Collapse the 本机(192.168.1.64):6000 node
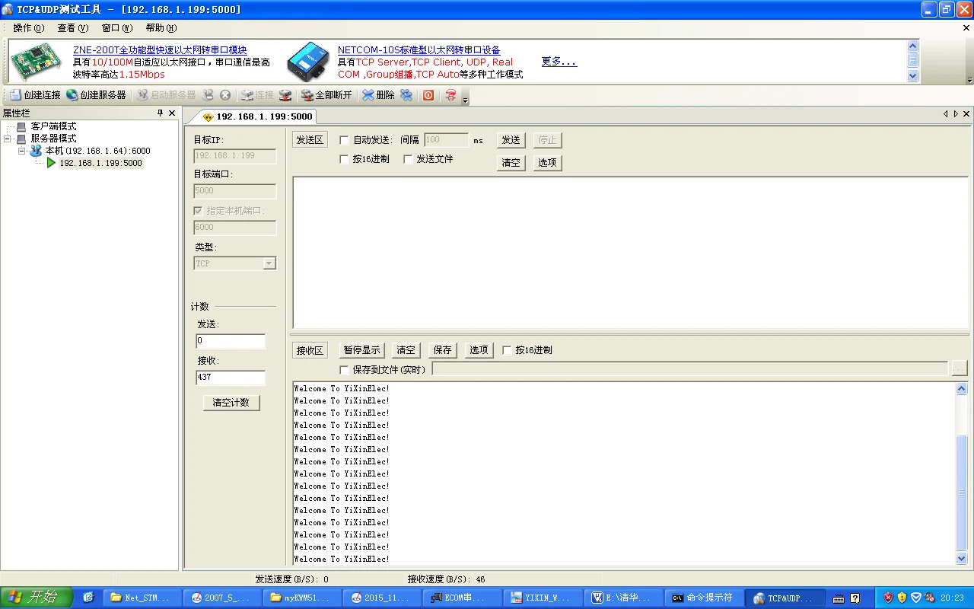The height and width of the screenshot is (609, 974). coord(22,151)
